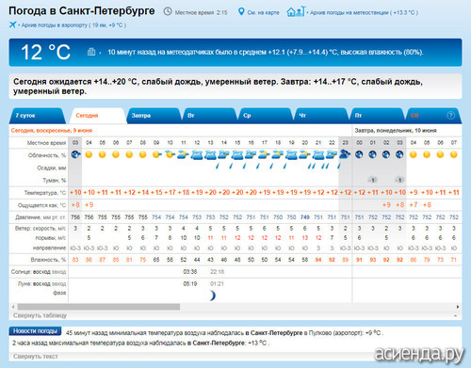Click the horizontal scrollbar thumb

click(99, 307)
